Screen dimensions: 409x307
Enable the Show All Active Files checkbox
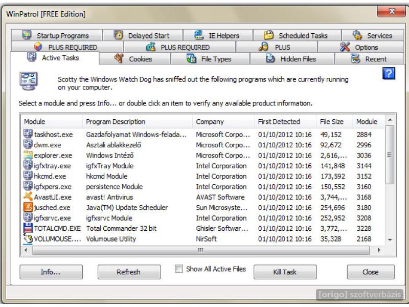point(179,269)
